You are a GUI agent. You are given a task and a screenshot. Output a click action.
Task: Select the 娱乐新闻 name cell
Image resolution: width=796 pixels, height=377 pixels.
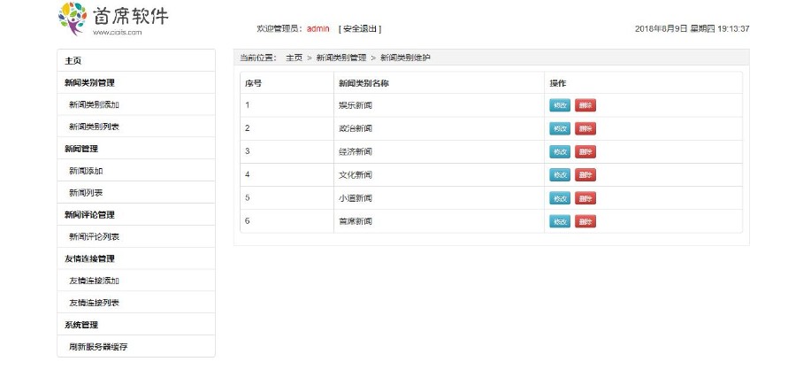pos(439,105)
